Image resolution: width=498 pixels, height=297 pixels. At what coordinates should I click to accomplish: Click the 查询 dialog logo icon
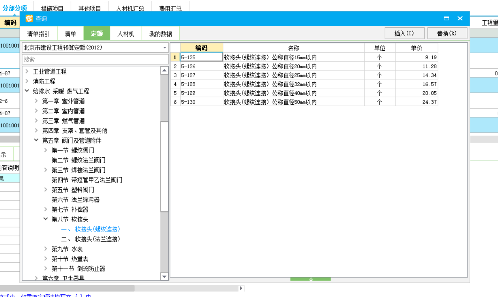click(x=29, y=18)
